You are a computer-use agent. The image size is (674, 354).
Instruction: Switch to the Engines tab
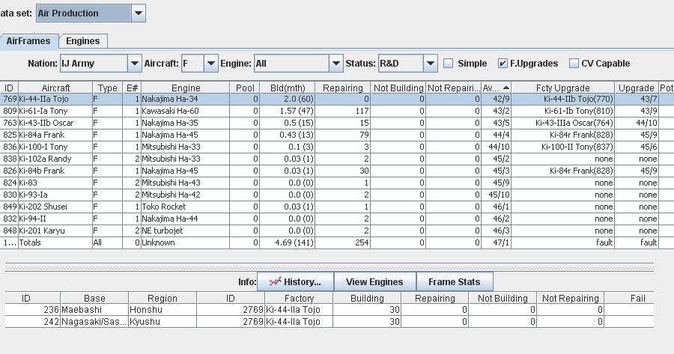[x=83, y=41]
